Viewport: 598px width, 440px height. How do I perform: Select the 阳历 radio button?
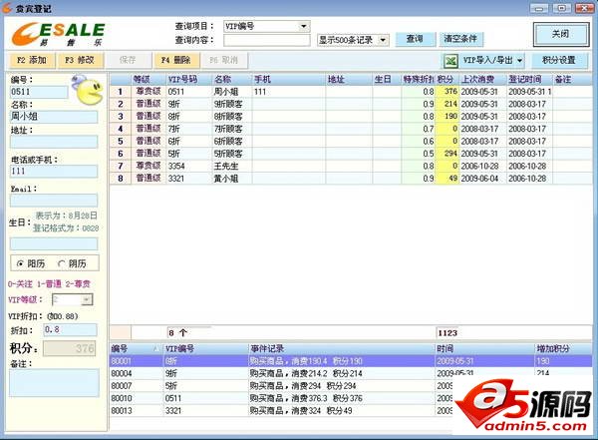(20, 263)
